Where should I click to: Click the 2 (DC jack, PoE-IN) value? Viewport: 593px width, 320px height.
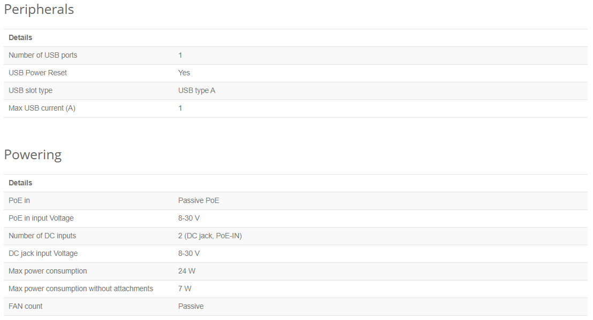pyautogui.click(x=210, y=236)
